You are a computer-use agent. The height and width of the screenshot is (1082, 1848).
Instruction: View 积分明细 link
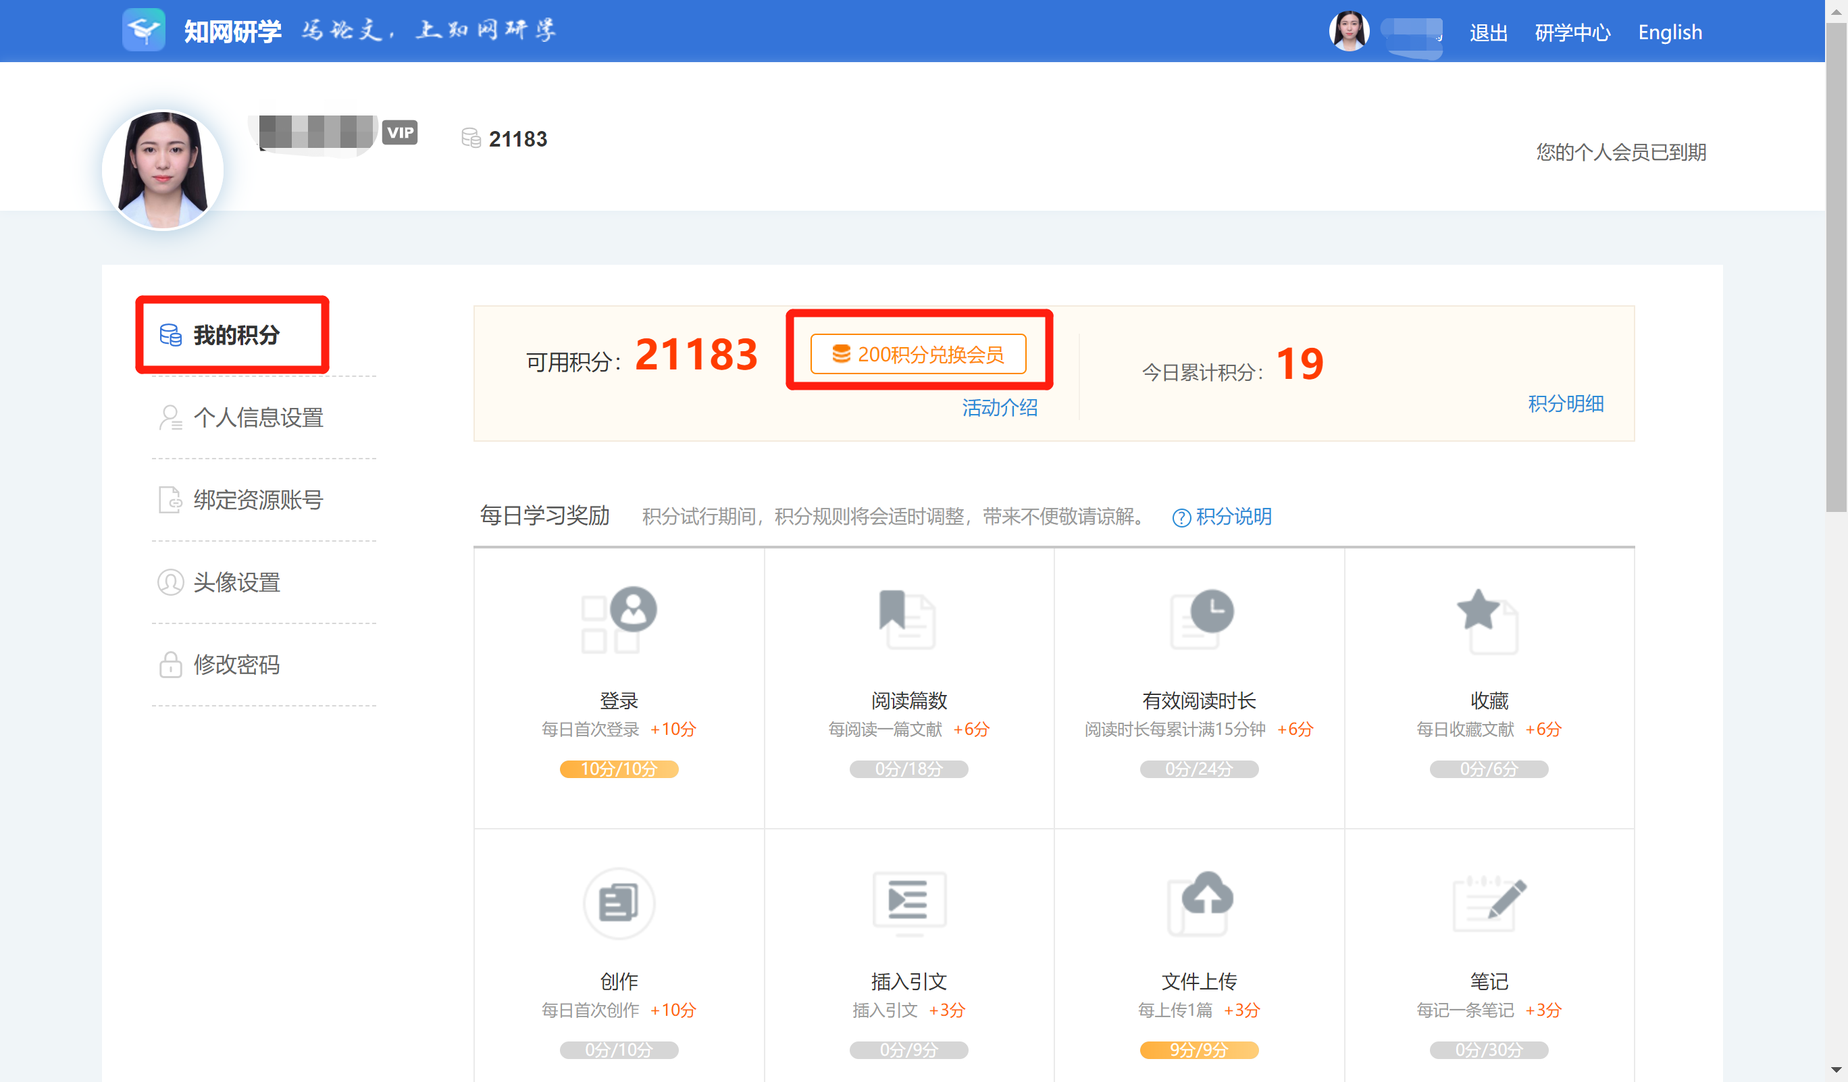click(x=1565, y=403)
